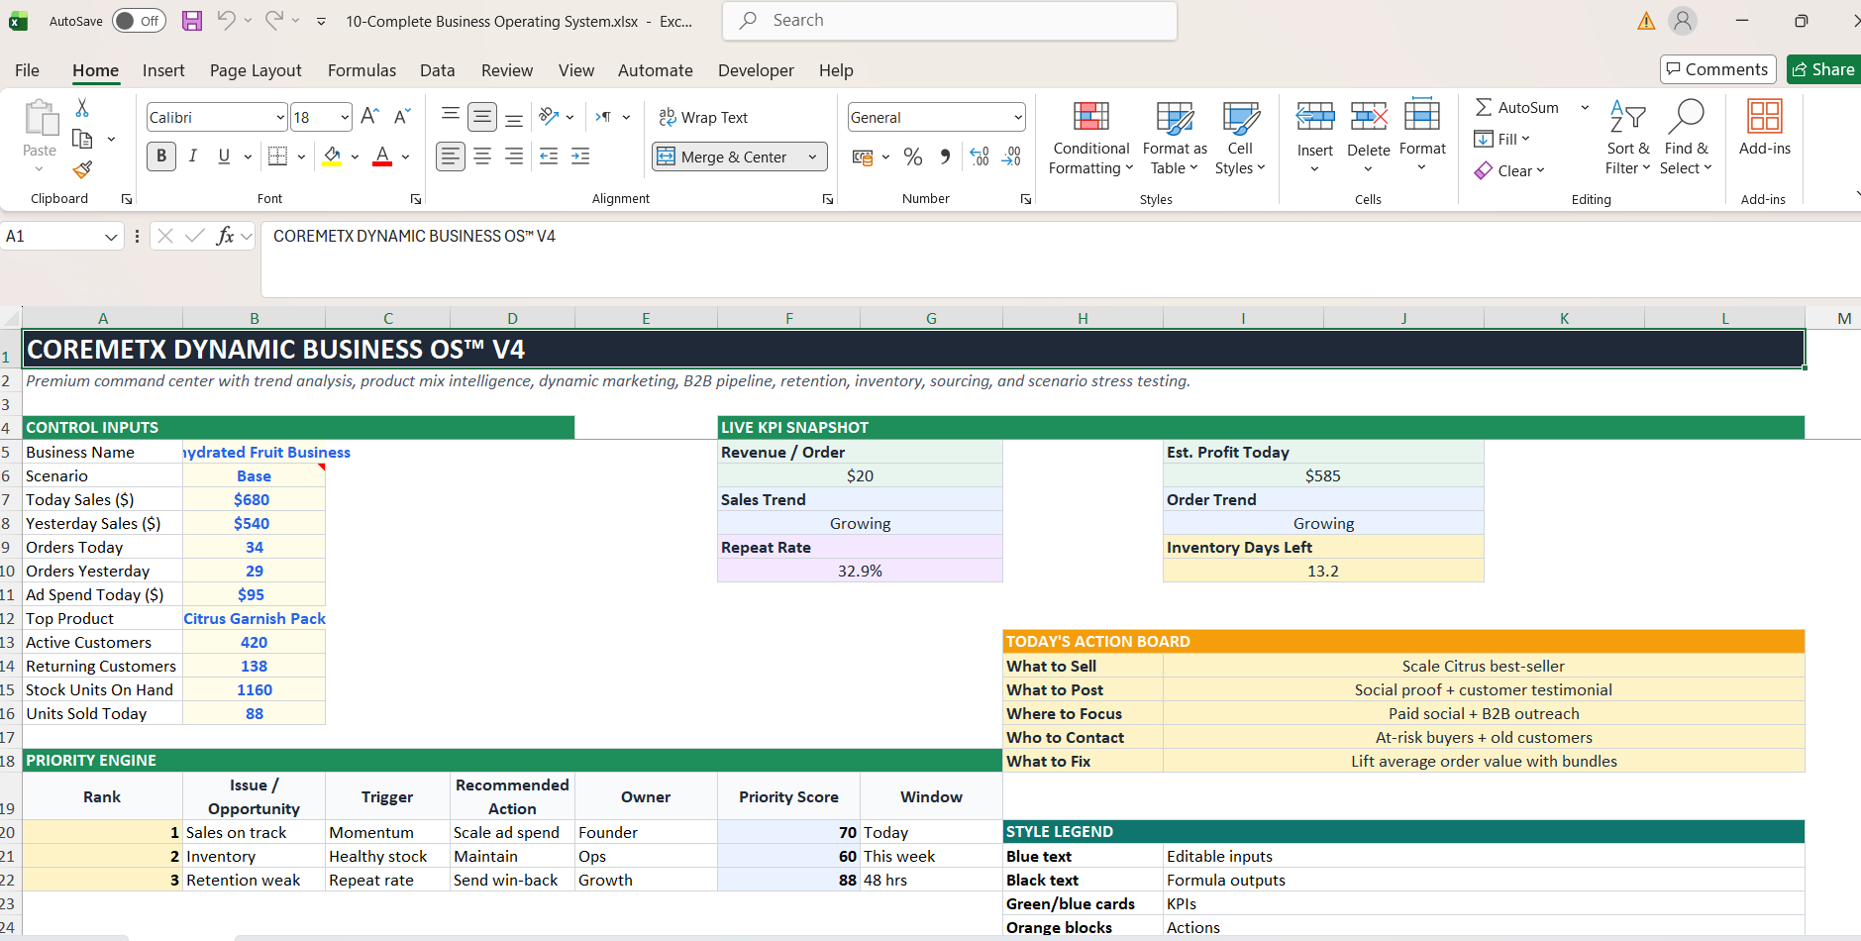This screenshot has height=941, width=1861.
Task: Click Increase Decimal icon
Action: 980,157
